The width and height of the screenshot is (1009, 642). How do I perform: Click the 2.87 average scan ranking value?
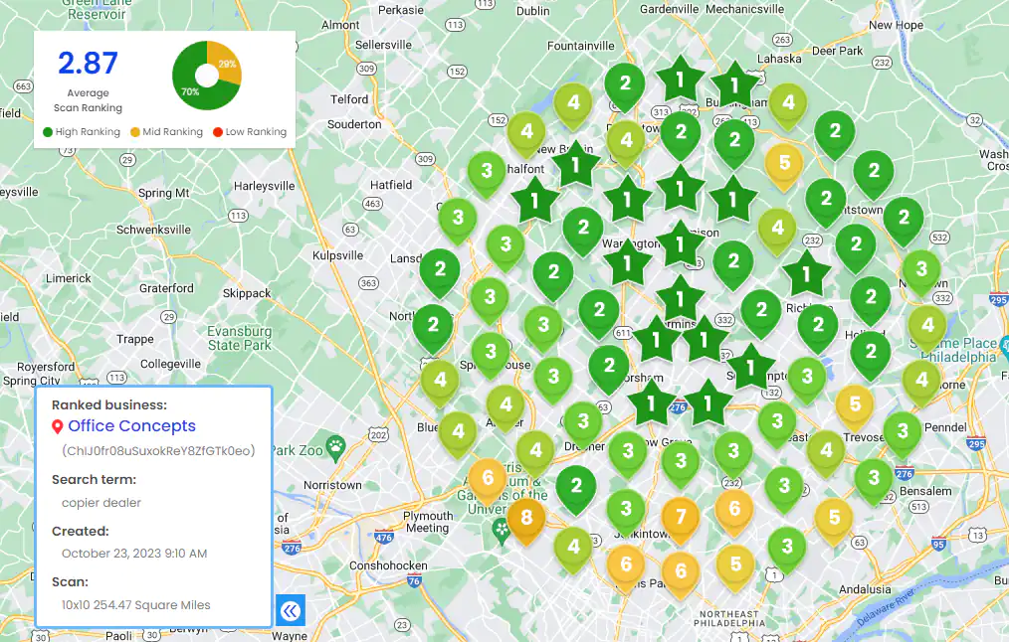coord(88,64)
